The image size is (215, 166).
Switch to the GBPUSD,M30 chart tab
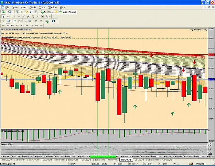click(x=153, y=160)
